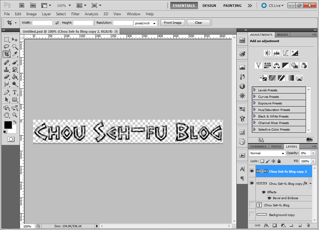Add a Curves adjustment
This screenshot has height=230, width=319.
[286, 53]
